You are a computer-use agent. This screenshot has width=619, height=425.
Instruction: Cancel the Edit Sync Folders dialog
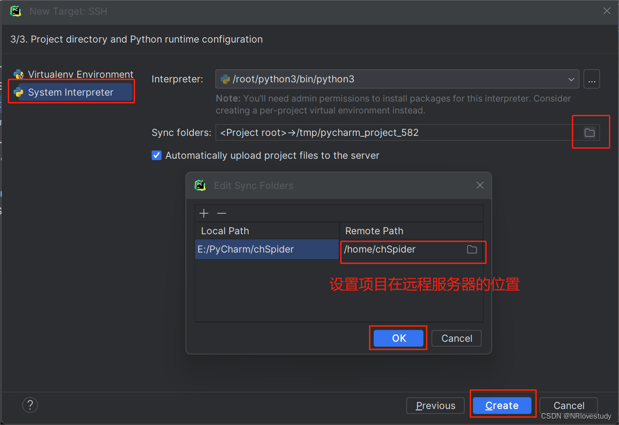[x=456, y=338]
